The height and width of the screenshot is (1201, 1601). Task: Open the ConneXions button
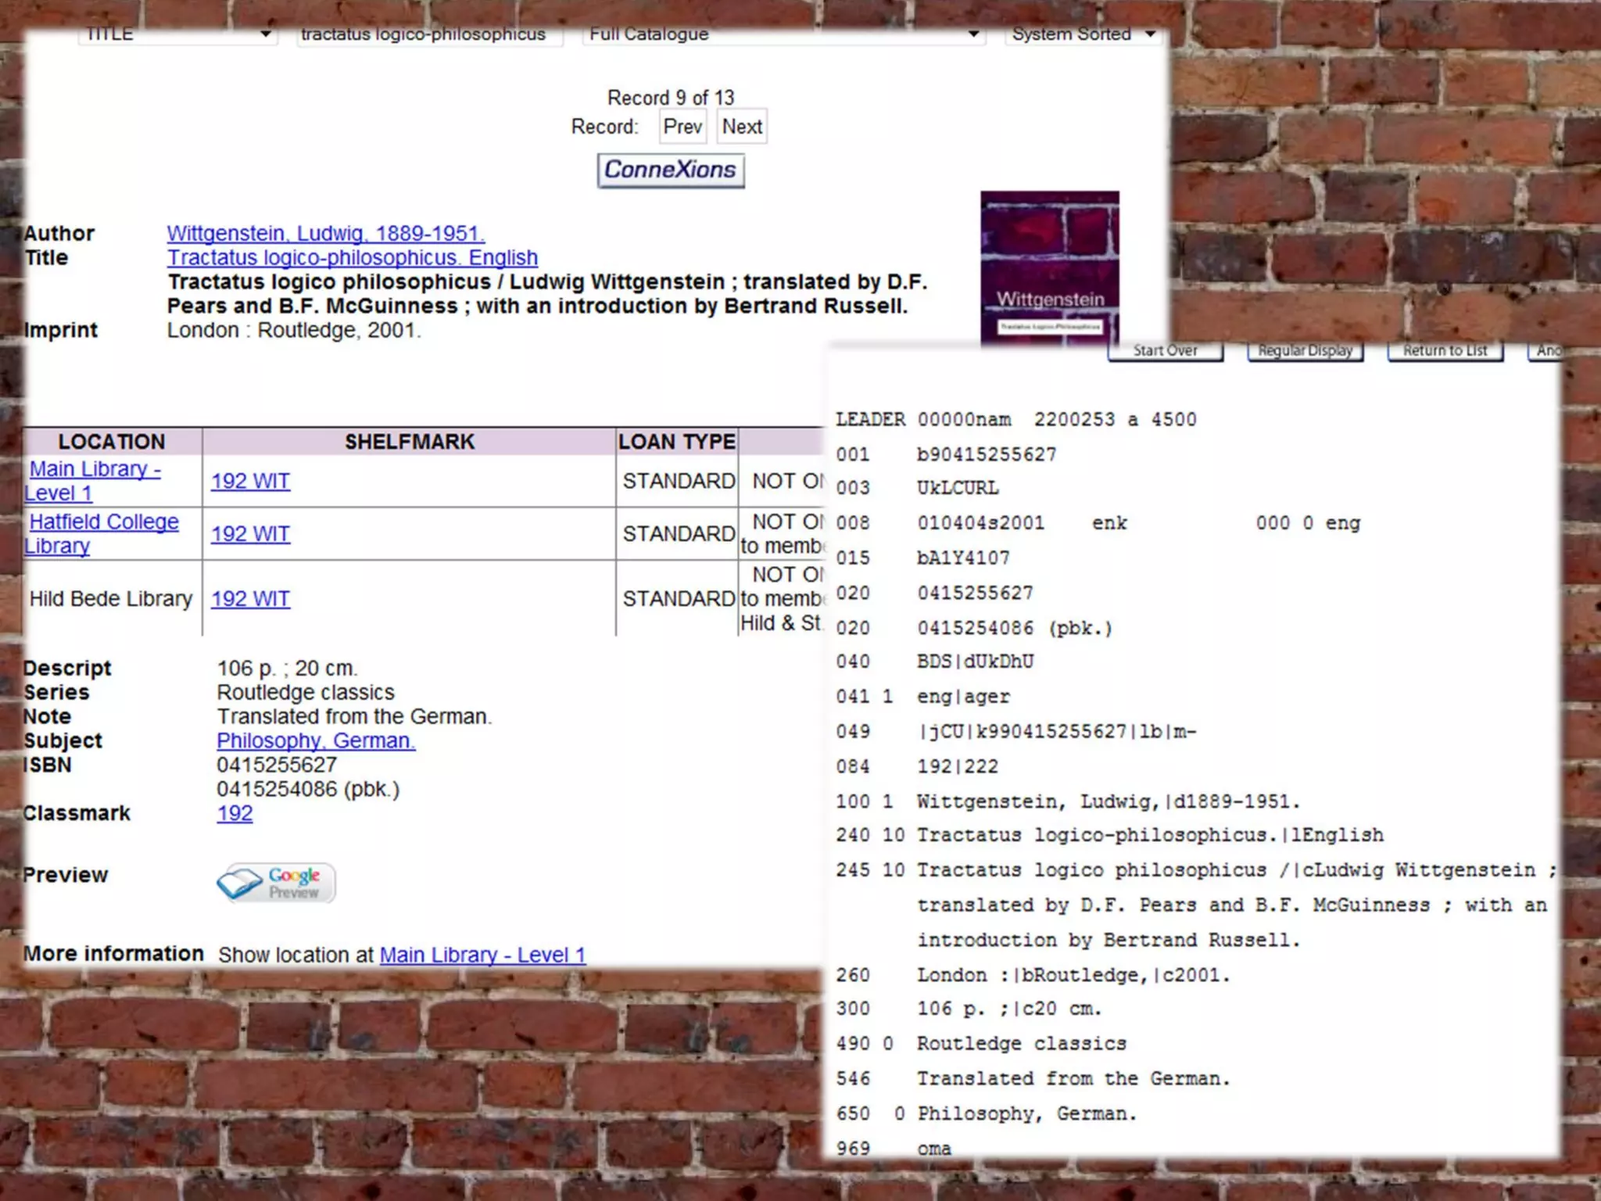(671, 170)
